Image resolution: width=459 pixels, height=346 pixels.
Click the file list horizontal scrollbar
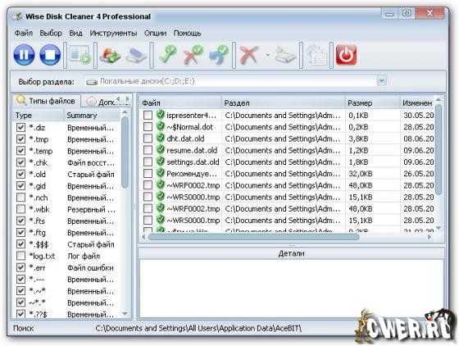pos(253,237)
